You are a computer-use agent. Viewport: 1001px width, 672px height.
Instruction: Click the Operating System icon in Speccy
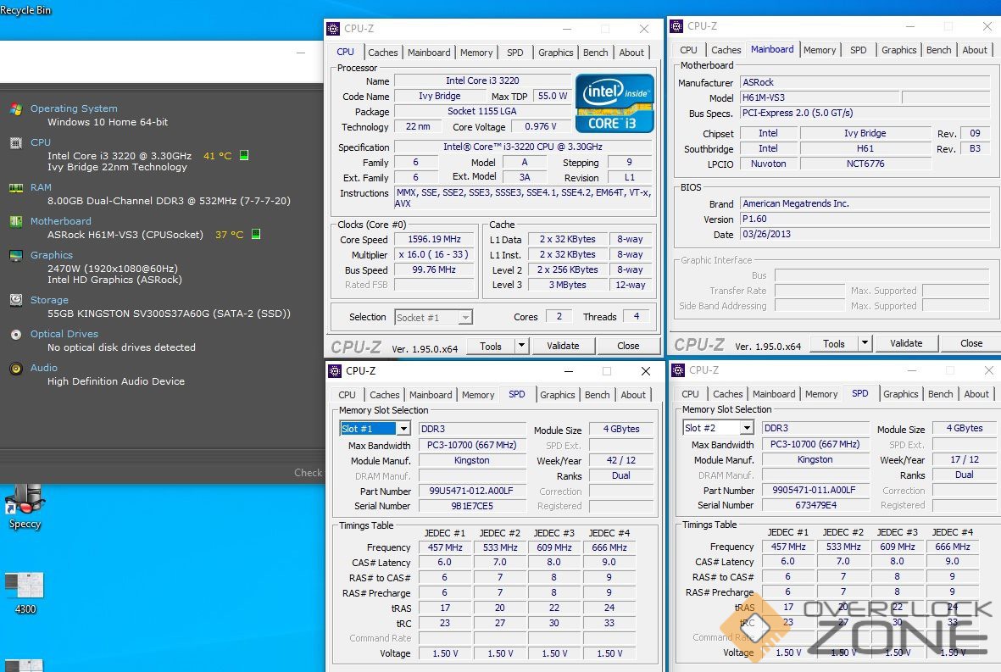(x=15, y=108)
